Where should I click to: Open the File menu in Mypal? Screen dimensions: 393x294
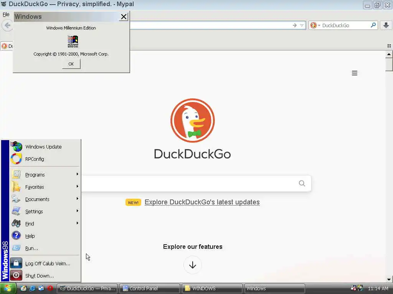pos(6,15)
